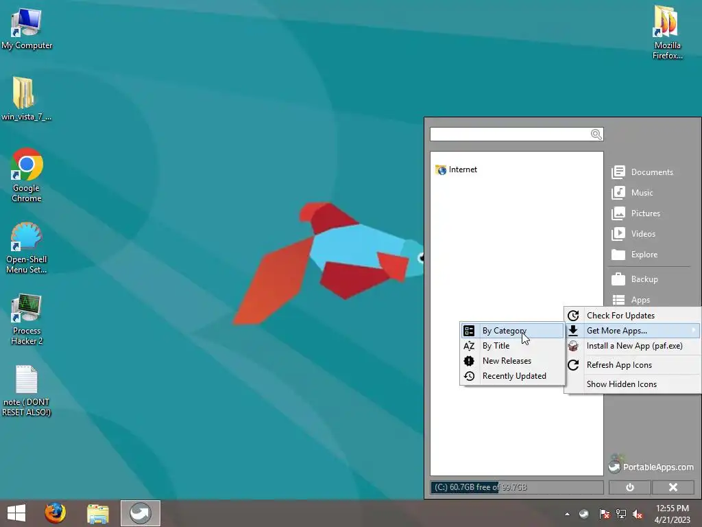Click the Install a New App package icon
Viewport: 702px width, 527px height.
[573, 346]
